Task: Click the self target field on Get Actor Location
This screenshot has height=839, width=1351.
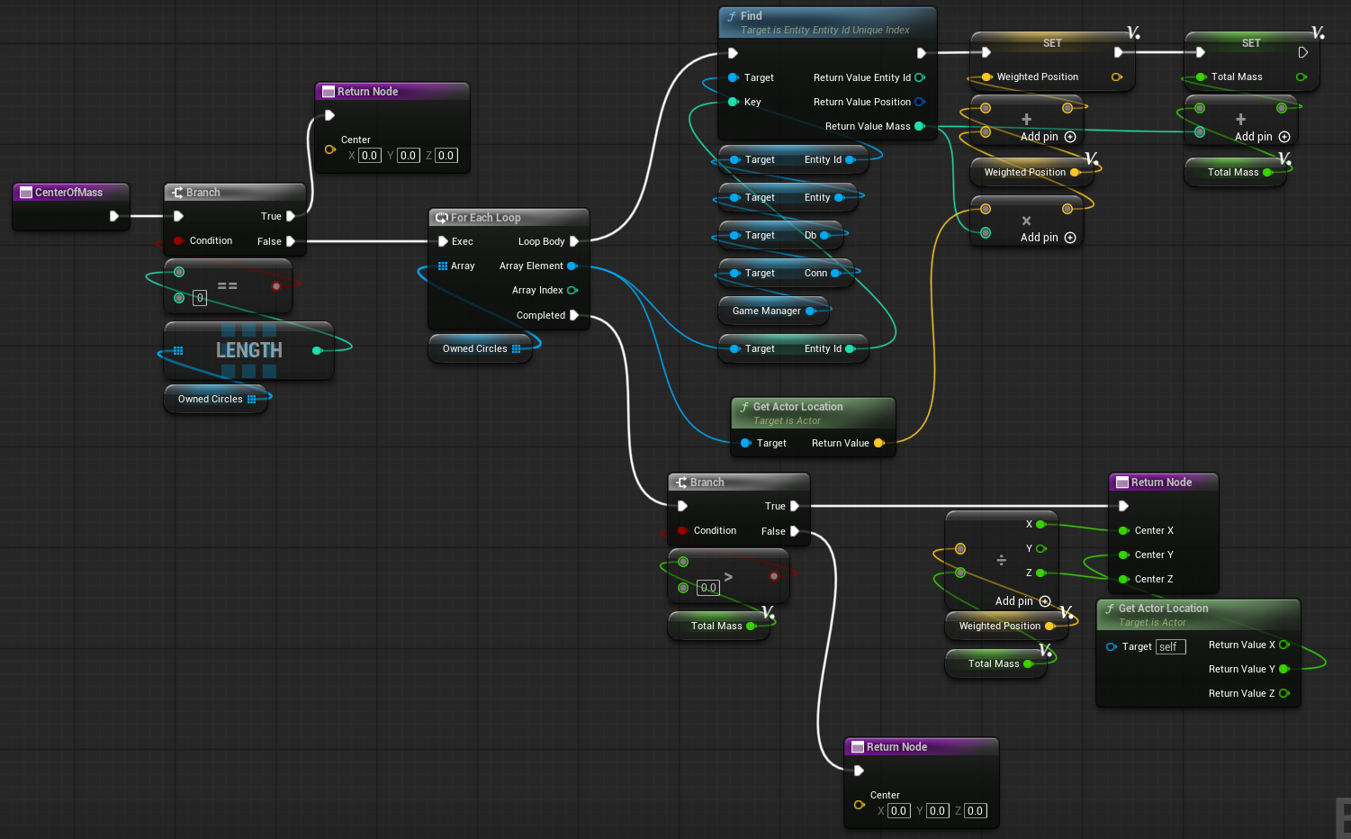Action: tap(1170, 646)
